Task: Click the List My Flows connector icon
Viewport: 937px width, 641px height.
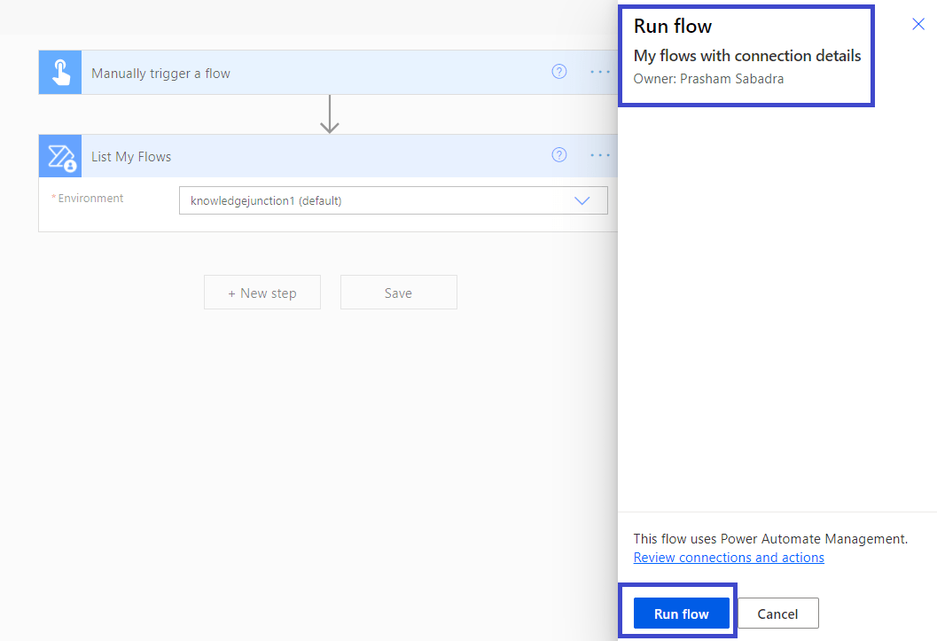Action: (x=60, y=156)
